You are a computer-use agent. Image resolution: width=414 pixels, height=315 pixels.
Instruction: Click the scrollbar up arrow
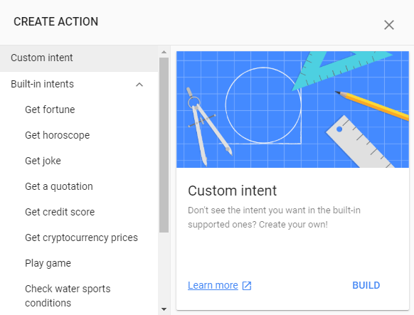164,52
